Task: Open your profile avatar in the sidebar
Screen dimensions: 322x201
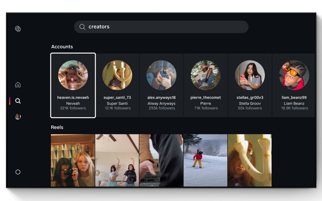Action: (x=18, y=117)
